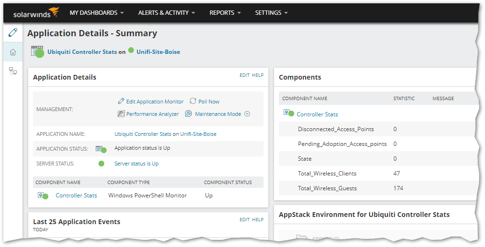The height and width of the screenshot is (247, 485).
Task: Click COMPONENT TYPE column header
Action: pos(129,183)
